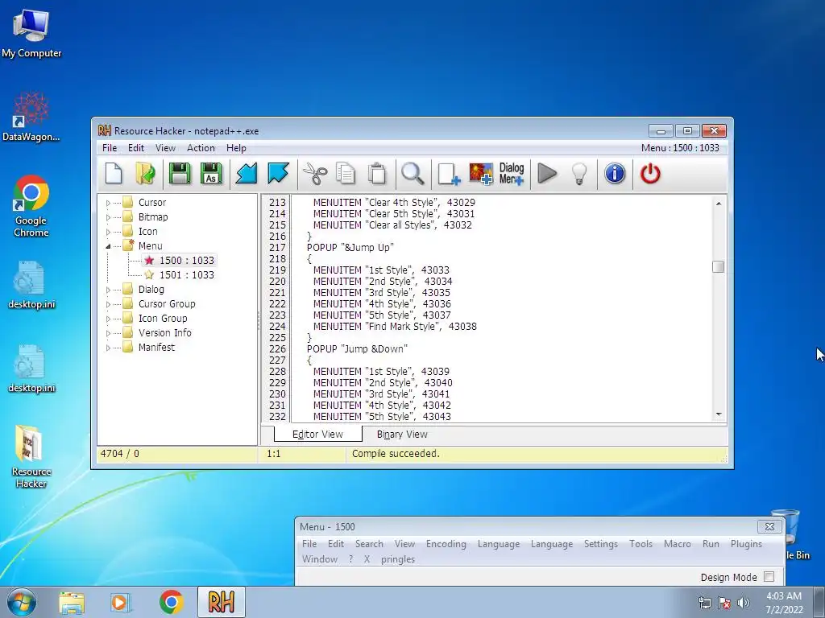Image resolution: width=825 pixels, height=618 pixels.
Task: Click the blue down-left arrow icon
Action: click(247, 174)
